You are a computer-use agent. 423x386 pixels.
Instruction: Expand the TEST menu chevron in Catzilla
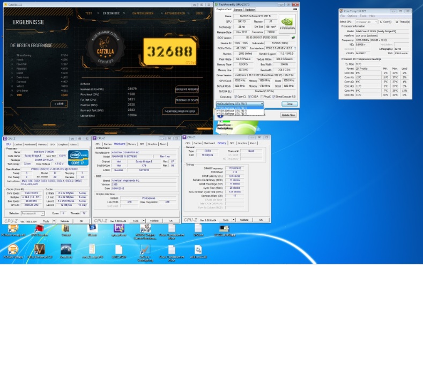[x=98, y=13]
